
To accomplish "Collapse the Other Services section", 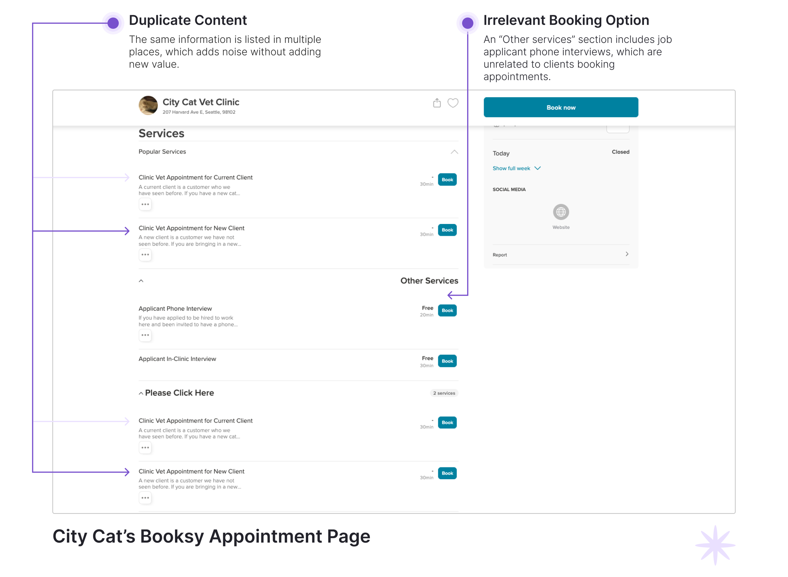I will click(x=141, y=281).
